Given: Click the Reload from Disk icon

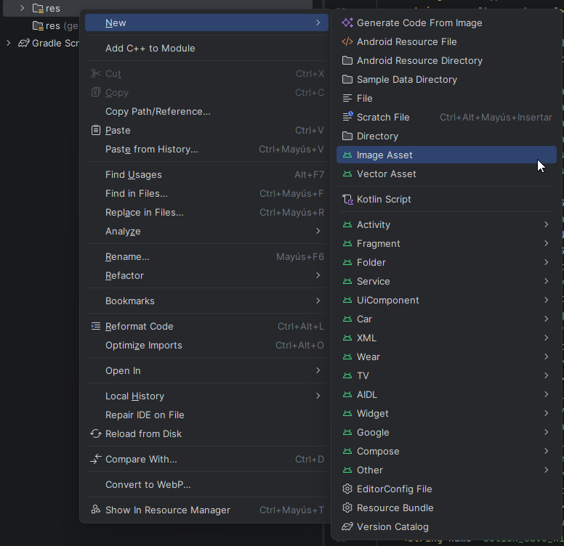Looking at the screenshot, I should [x=96, y=433].
